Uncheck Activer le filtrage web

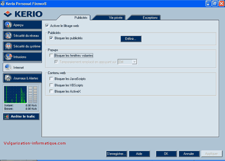pos(47,26)
